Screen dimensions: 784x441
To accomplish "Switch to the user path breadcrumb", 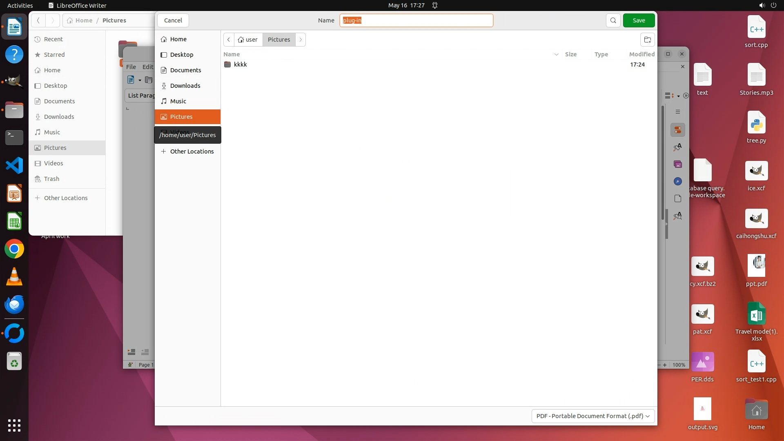I will click(248, 40).
